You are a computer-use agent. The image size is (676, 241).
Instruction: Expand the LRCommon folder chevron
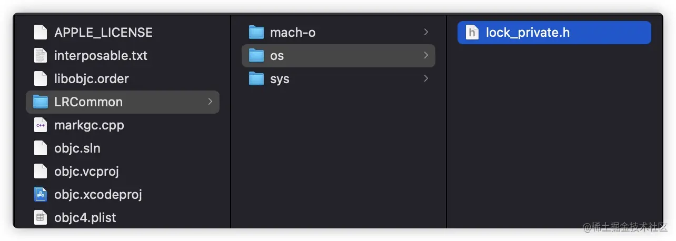pyautogui.click(x=210, y=102)
